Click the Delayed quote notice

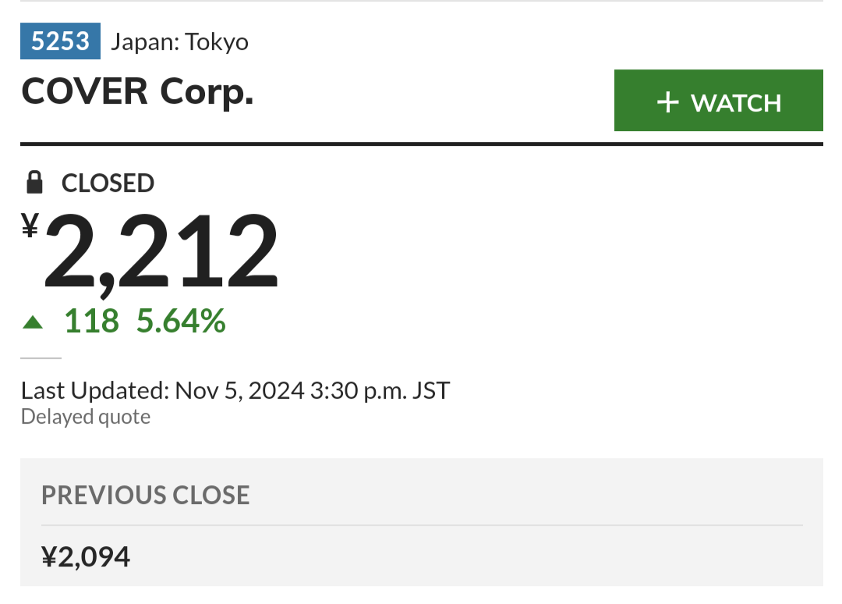click(x=86, y=417)
